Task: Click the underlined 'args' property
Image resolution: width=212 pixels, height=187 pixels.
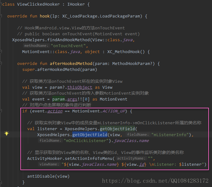Action: click(72, 99)
